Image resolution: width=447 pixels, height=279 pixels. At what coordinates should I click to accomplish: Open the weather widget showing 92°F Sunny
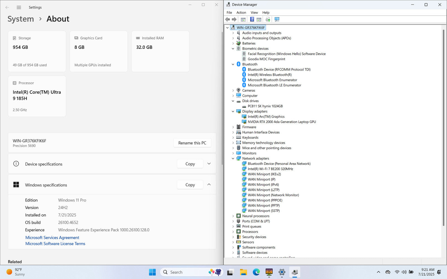click(16, 272)
